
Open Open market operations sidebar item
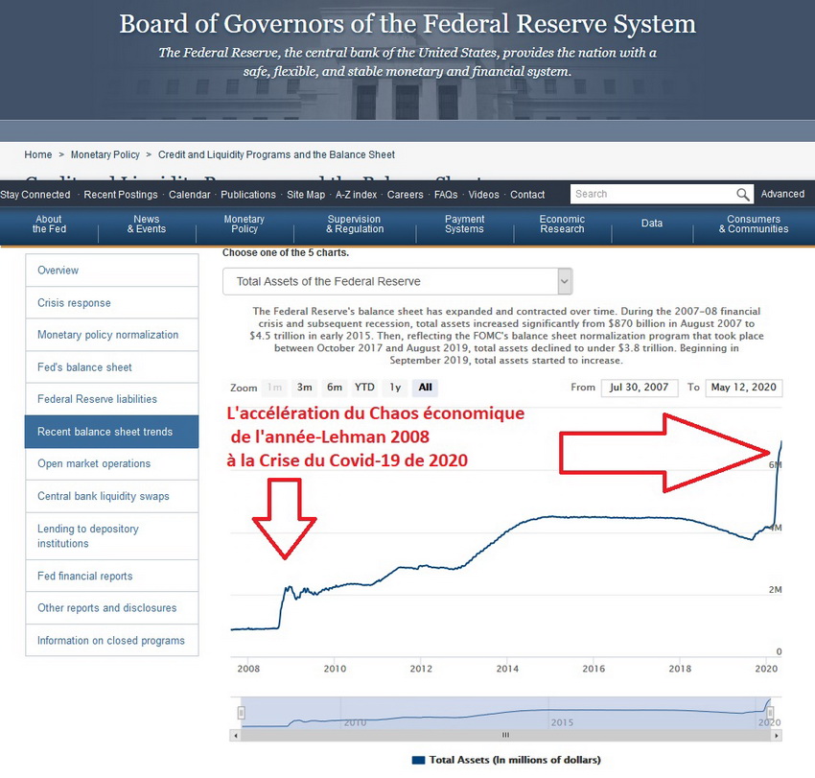point(112,464)
